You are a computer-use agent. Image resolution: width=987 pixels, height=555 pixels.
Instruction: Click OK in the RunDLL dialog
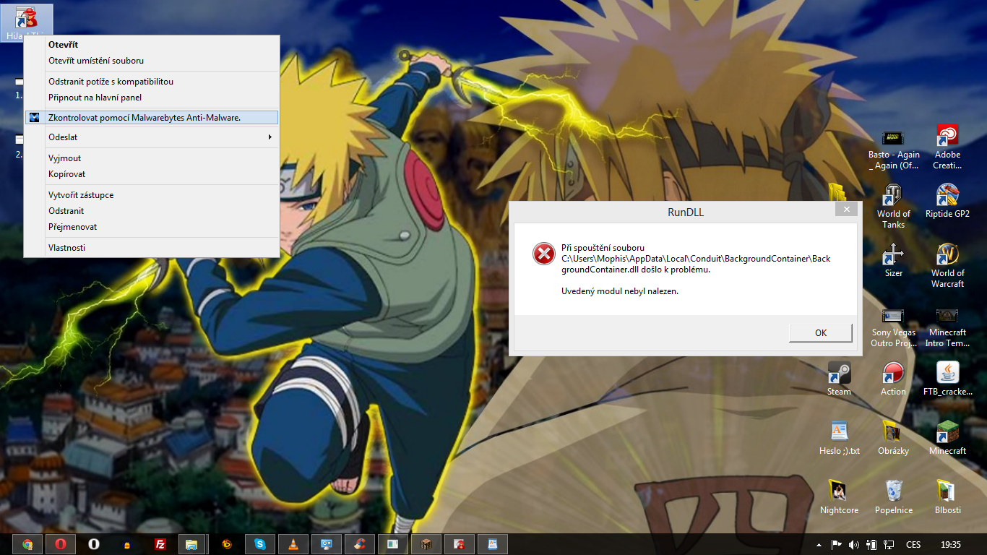(x=820, y=333)
